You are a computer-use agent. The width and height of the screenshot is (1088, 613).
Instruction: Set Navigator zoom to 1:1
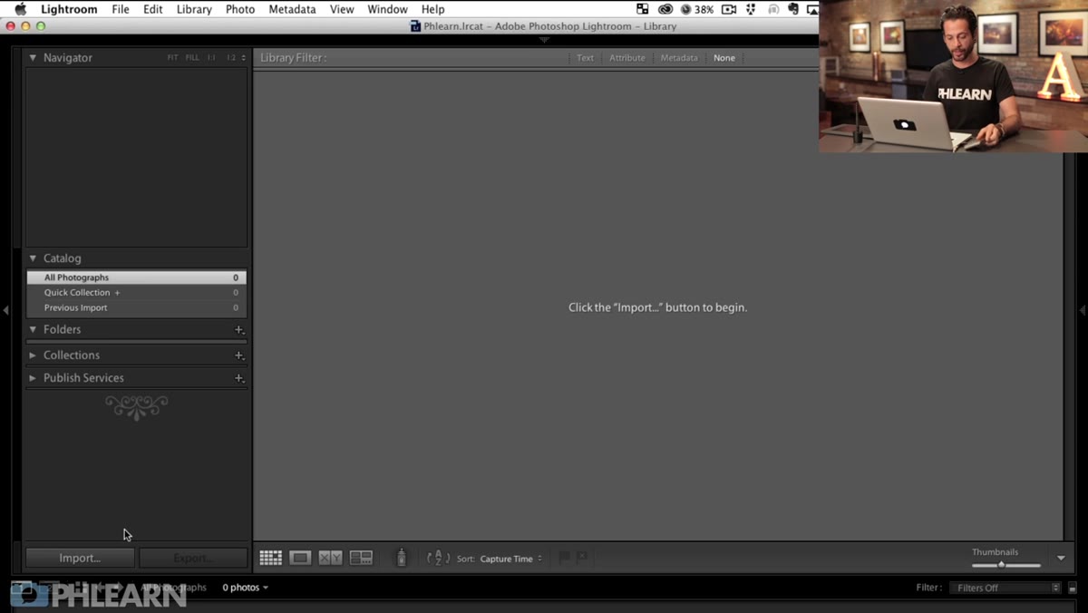point(211,57)
